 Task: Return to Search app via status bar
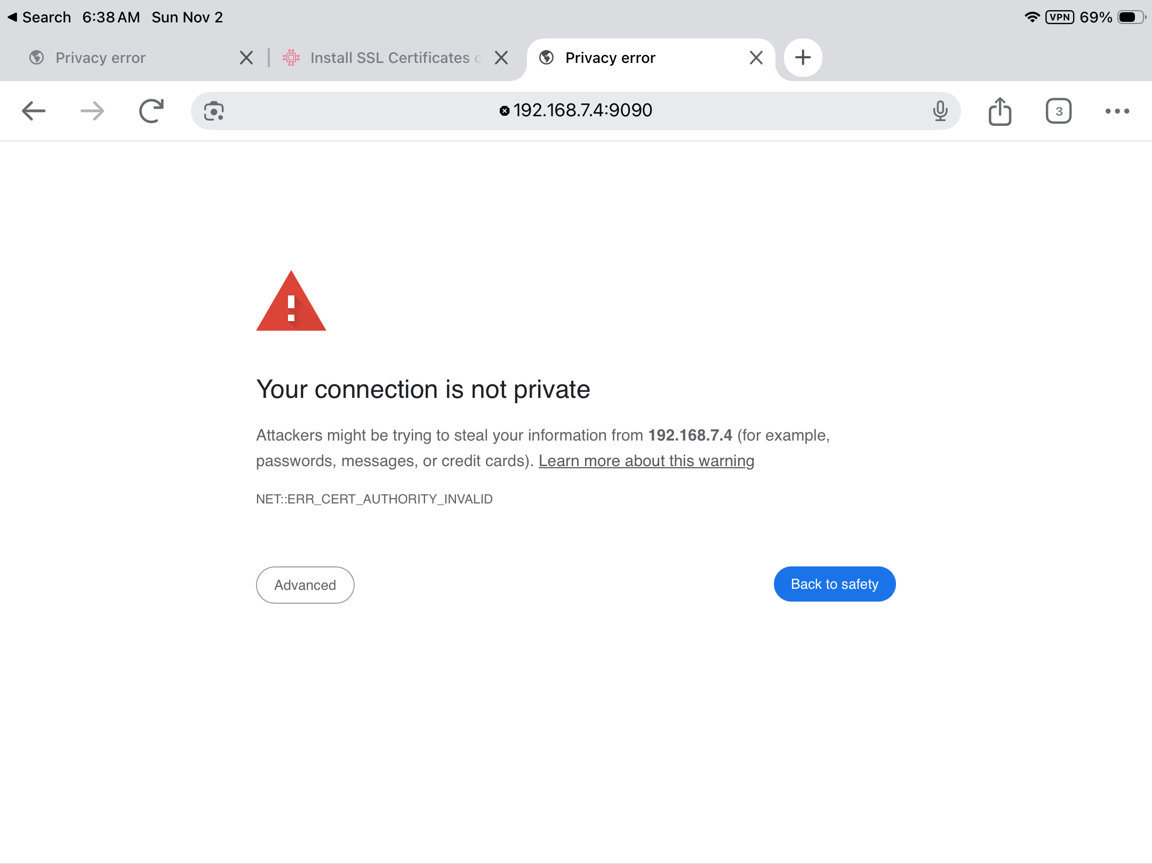coord(39,17)
